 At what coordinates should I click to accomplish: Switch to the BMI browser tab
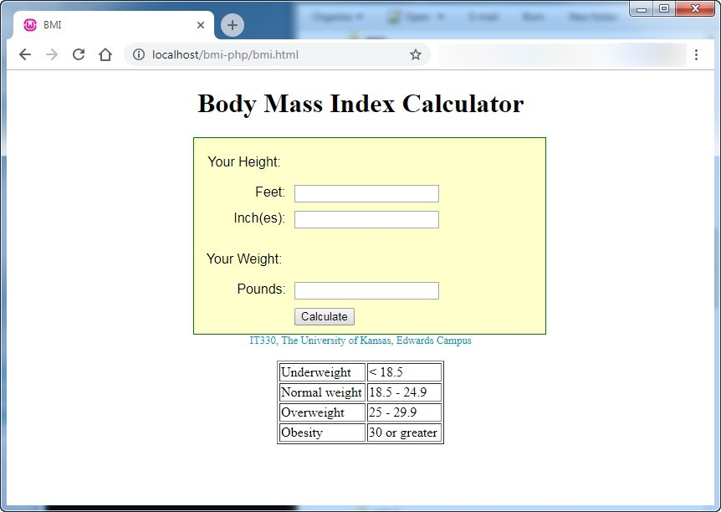coord(100,25)
